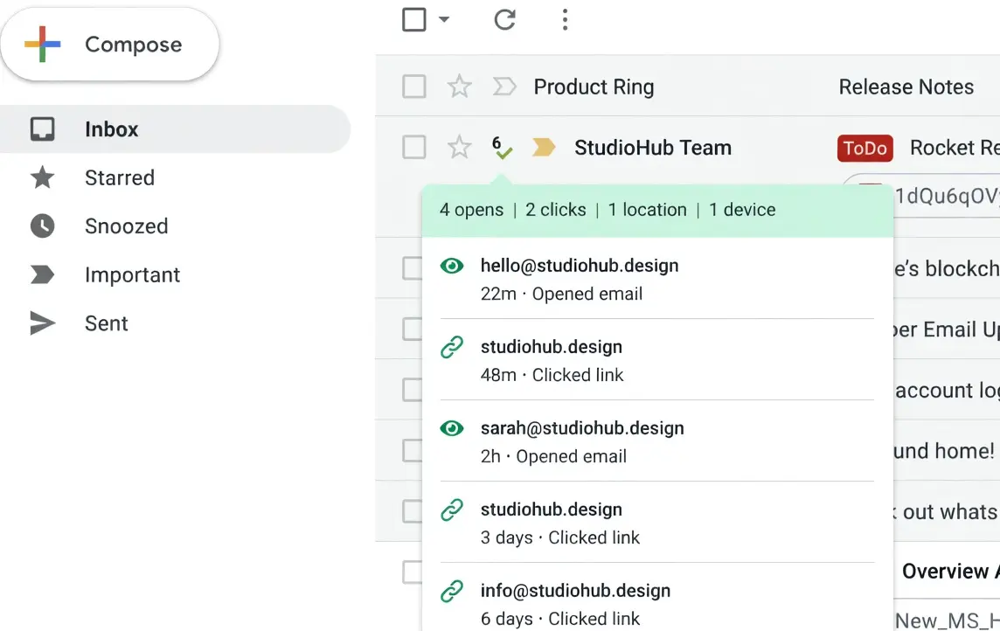Screen dimensions: 1000x631
Task: Open the Inbox folder
Action: pos(175,128)
